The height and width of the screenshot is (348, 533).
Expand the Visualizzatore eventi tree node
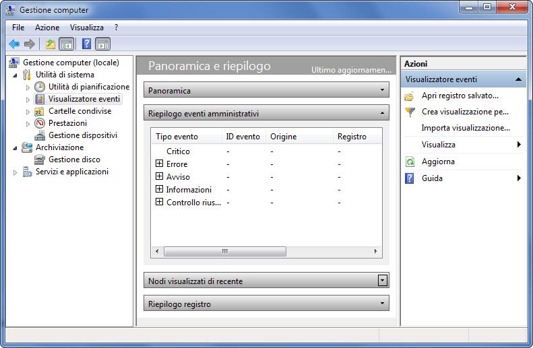click(x=28, y=100)
